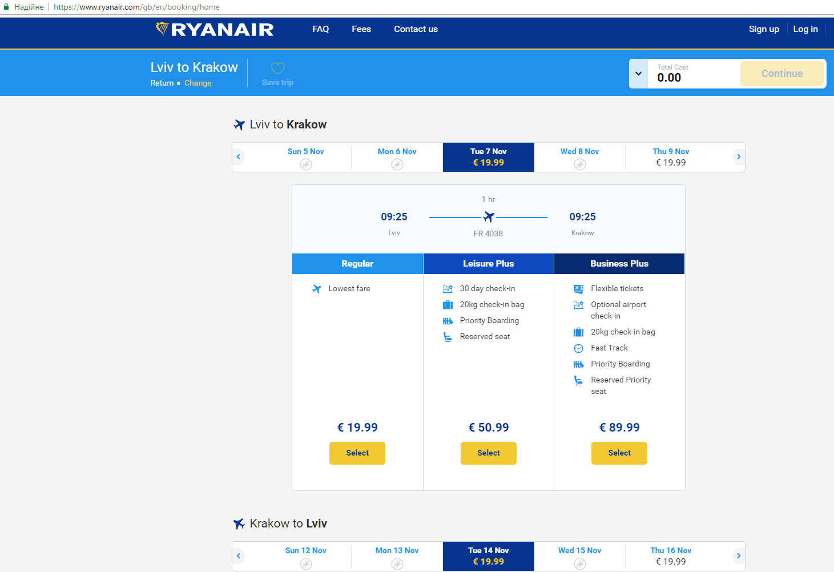Select the Leisure Plus fare at € 50.99
Image resolution: width=834 pixels, height=572 pixels.
[489, 453]
